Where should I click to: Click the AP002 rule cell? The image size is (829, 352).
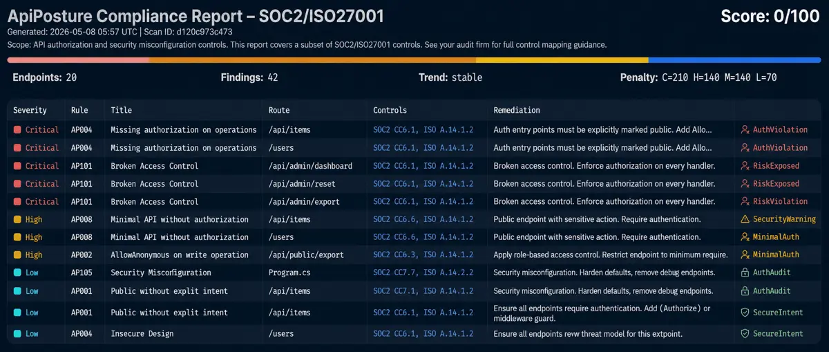click(82, 254)
